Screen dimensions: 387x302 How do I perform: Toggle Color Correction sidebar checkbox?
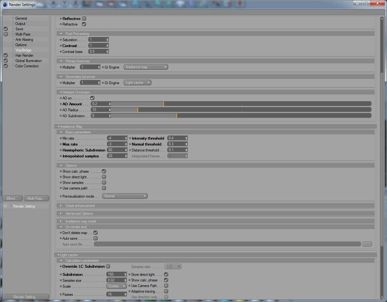coord(6,66)
